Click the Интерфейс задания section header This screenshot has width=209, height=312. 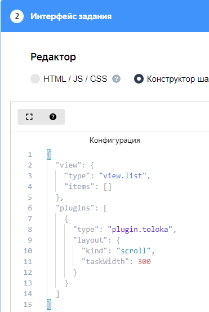pyautogui.click(x=71, y=16)
